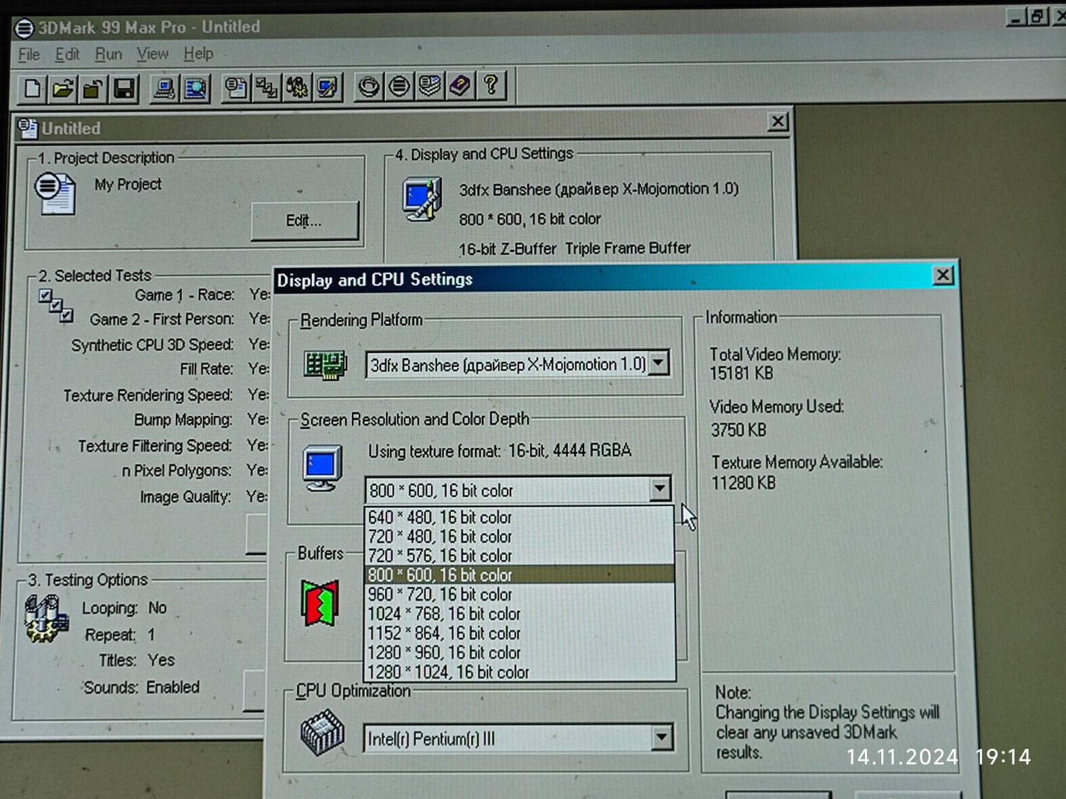The height and width of the screenshot is (799, 1066).
Task: Click the Rendering Platform graphics card icon
Action: tap(326, 365)
